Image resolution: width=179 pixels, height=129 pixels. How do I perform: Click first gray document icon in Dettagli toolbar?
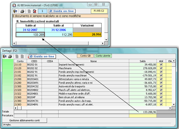(17, 56)
